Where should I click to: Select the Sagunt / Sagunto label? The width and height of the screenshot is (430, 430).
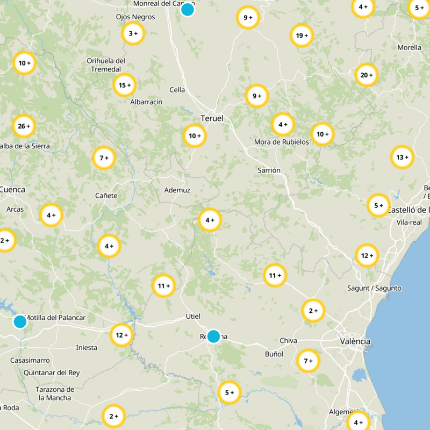click(374, 288)
